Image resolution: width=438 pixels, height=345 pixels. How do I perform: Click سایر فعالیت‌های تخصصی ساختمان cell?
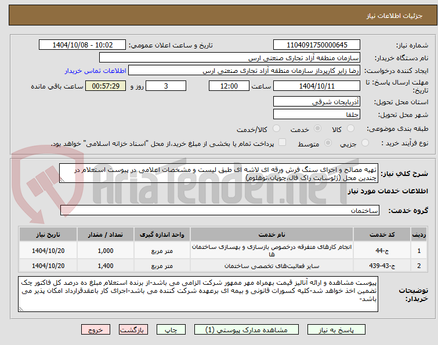pyautogui.click(x=272, y=266)
